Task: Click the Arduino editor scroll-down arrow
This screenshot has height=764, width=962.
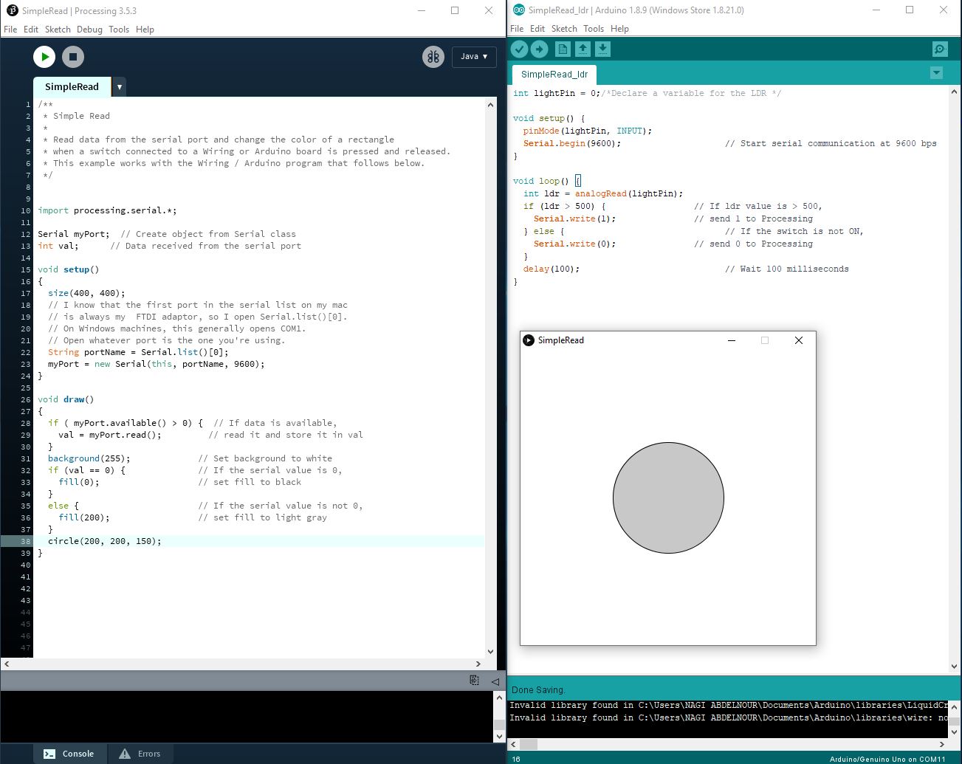Action: (x=955, y=667)
